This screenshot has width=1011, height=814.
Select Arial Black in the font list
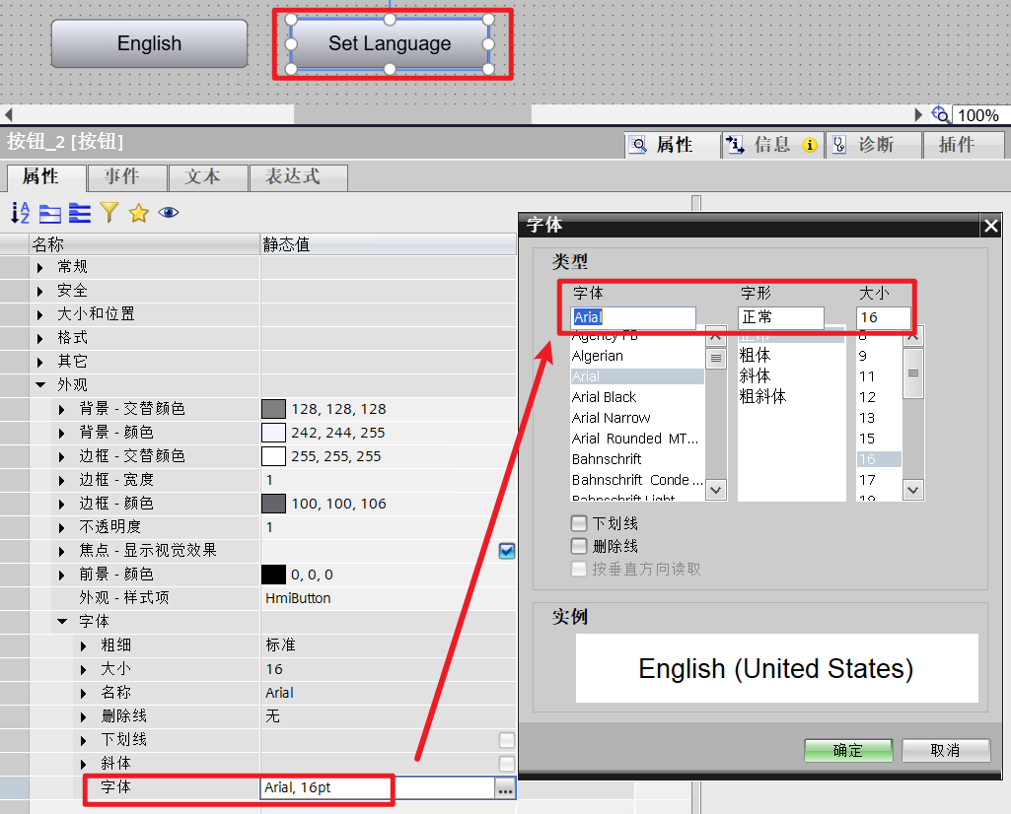[x=604, y=396]
